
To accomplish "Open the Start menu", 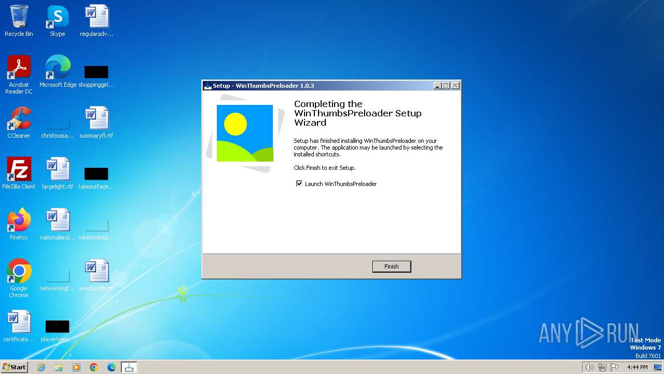I will tap(14, 367).
